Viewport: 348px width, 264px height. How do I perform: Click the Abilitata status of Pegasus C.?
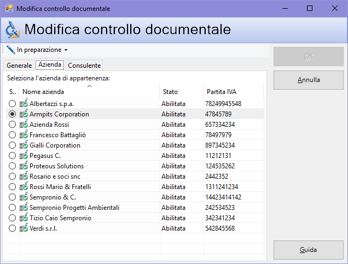click(x=173, y=156)
